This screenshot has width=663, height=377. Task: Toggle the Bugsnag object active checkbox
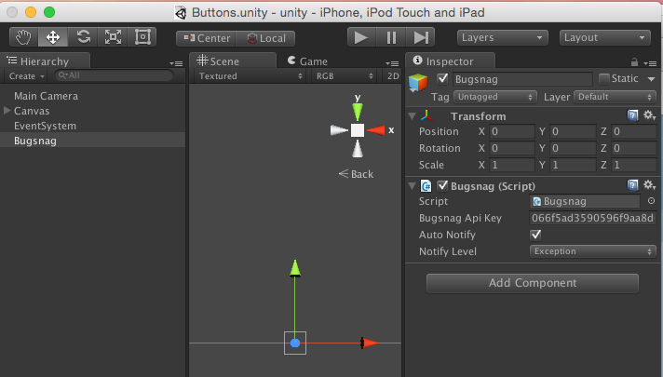point(442,78)
